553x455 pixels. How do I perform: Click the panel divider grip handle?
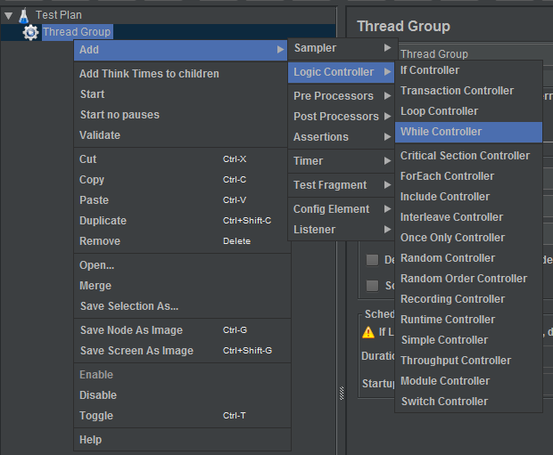tap(342, 394)
